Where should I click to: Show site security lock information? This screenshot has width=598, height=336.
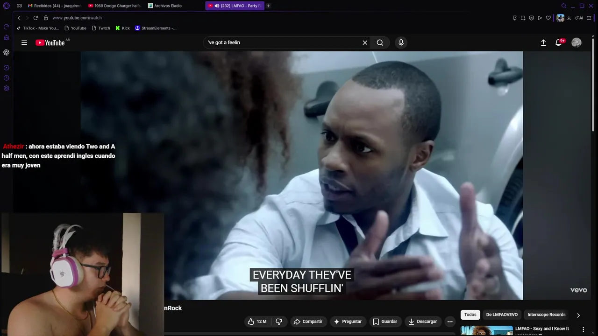click(46, 18)
